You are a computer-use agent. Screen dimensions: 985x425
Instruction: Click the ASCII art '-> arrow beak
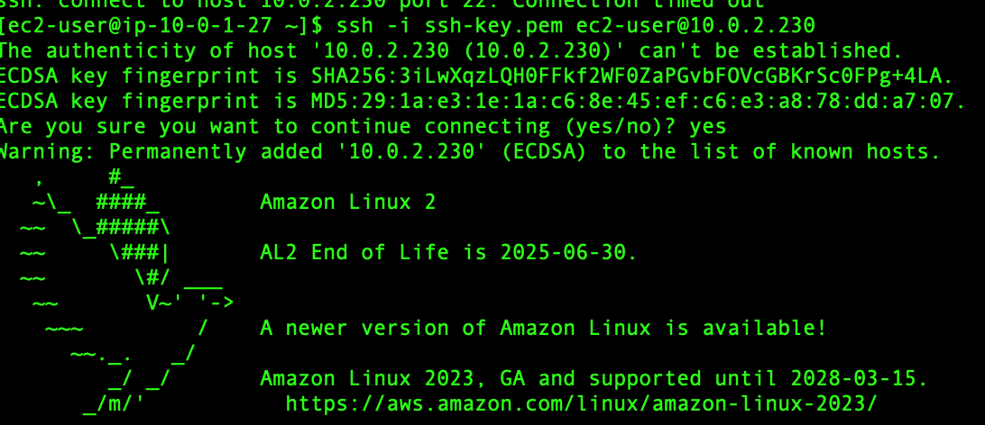click(x=216, y=303)
